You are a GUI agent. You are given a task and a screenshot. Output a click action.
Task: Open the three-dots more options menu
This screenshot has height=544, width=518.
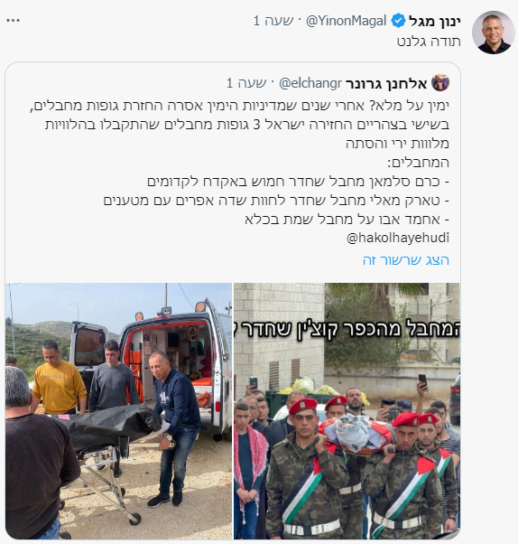(14, 21)
